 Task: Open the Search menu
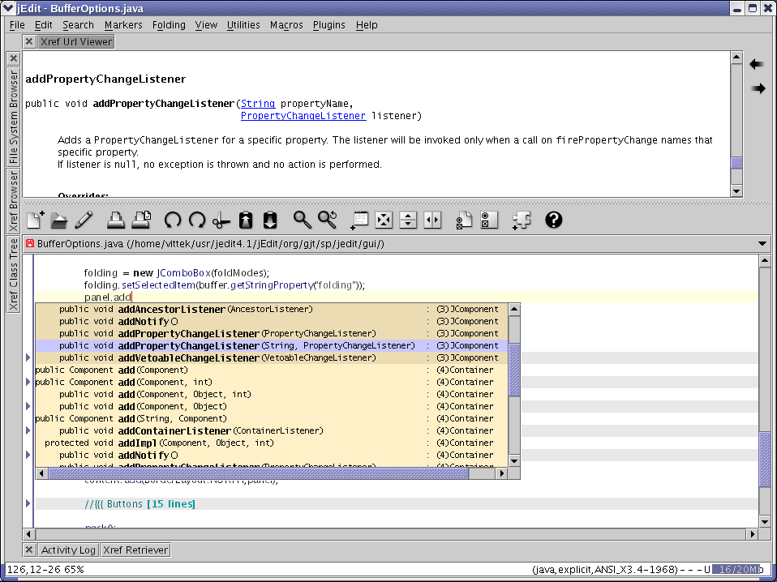point(78,25)
